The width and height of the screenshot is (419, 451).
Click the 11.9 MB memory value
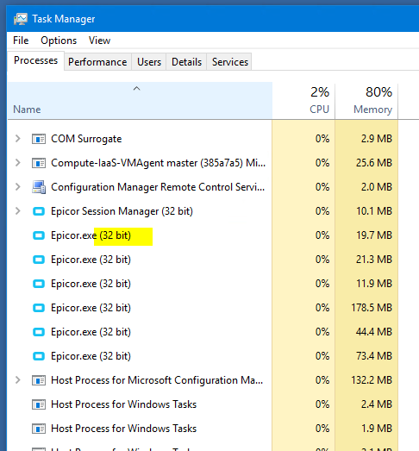point(374,284)
